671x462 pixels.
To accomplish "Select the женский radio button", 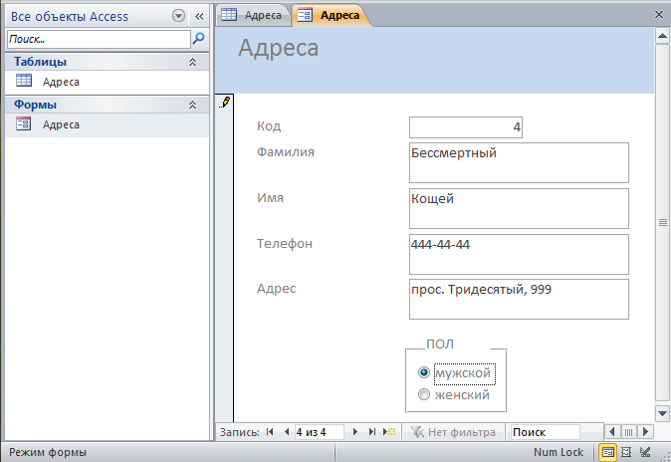I will pos(424,394).
